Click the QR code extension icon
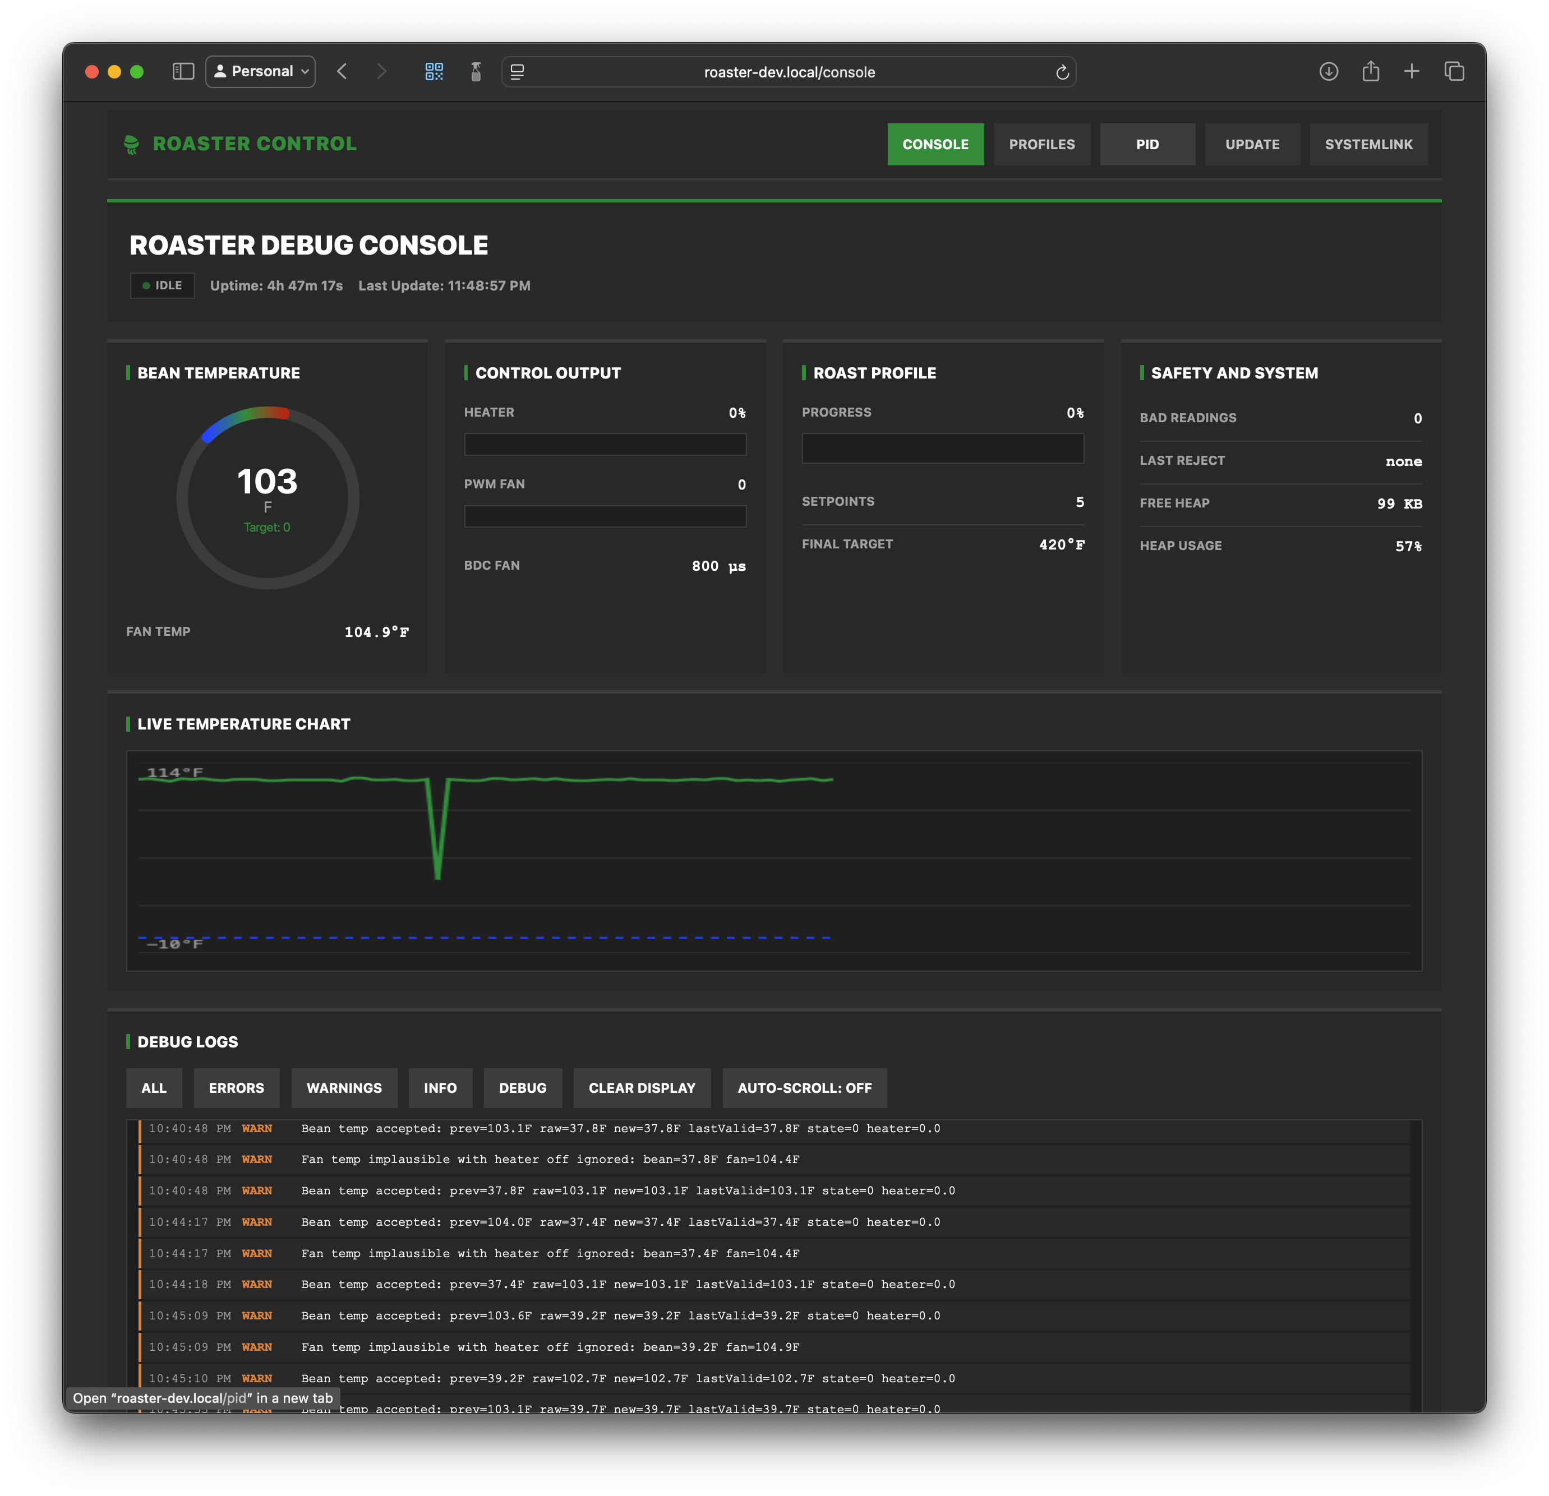The height and width of the screenshot is (1496, 1549). (x=434, y=72)
